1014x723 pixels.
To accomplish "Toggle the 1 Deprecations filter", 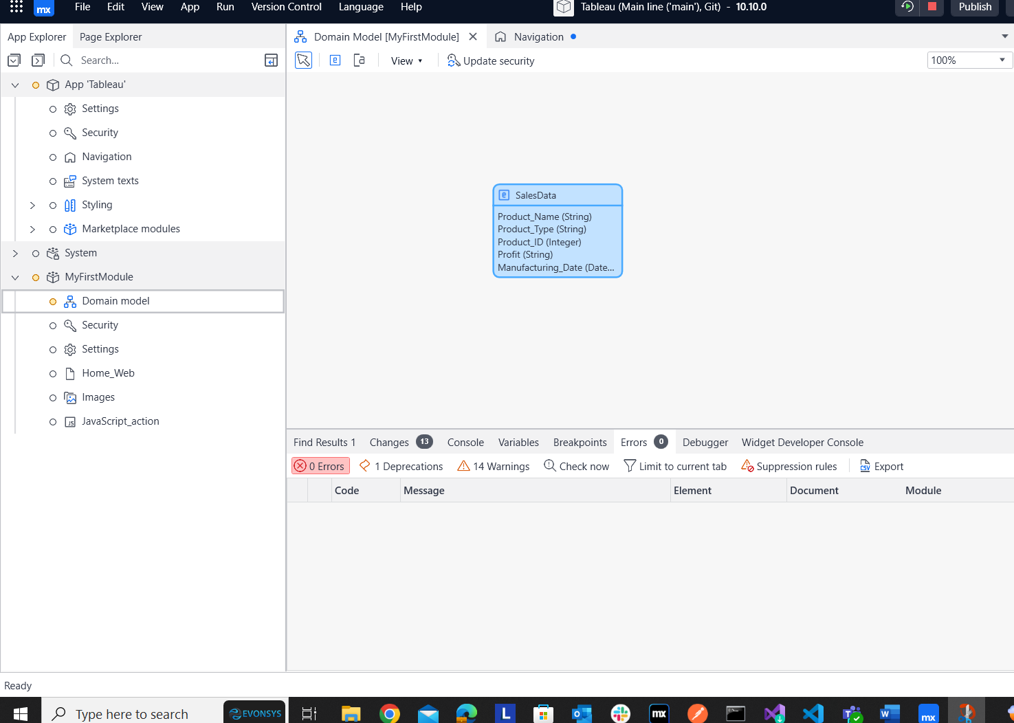I will pos(401,466).
